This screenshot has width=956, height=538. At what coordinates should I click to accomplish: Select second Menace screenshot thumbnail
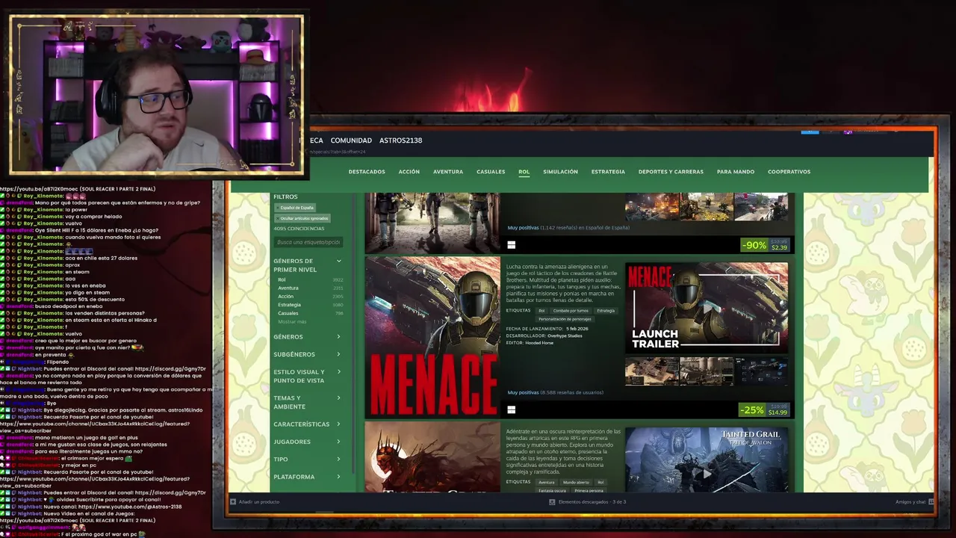[707, 371]
